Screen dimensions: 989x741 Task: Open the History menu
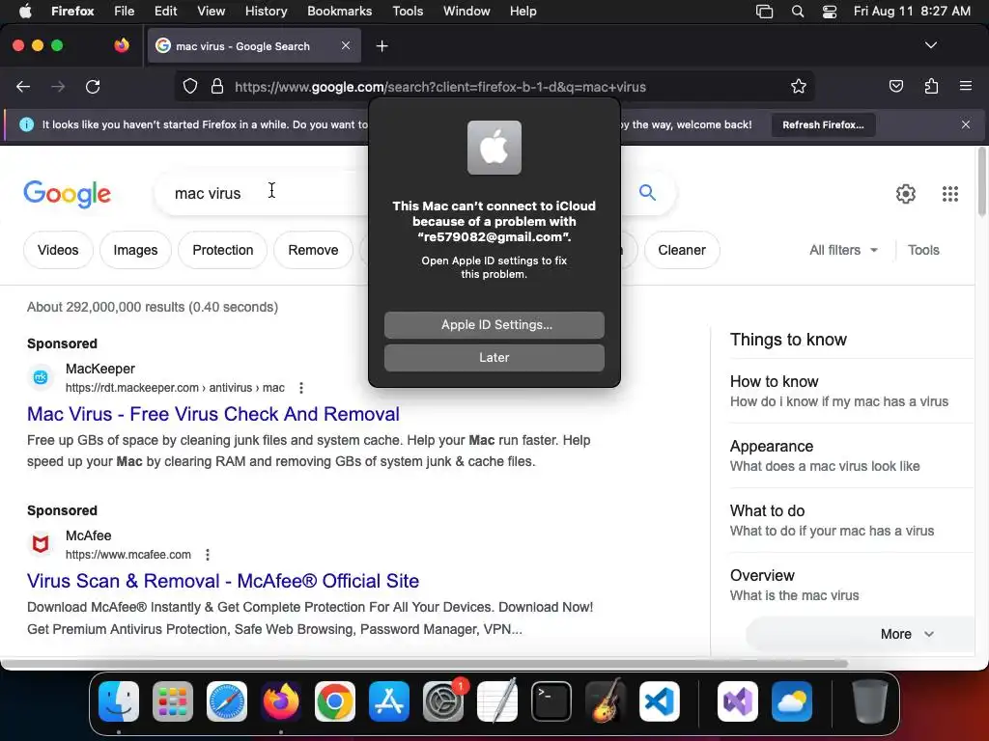266,11
